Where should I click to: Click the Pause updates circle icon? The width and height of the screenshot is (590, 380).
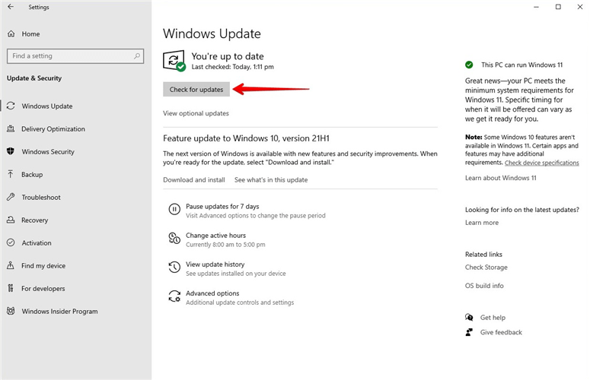click(174, 209)
